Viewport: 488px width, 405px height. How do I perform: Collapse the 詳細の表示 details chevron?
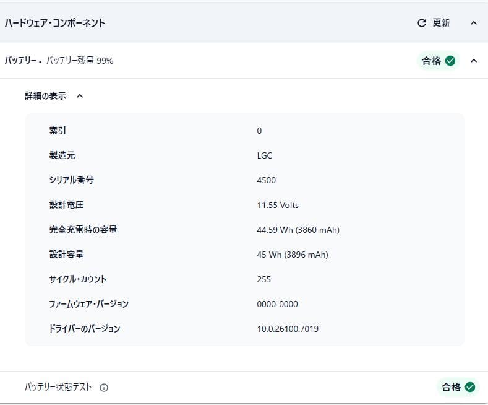point(80,96)
